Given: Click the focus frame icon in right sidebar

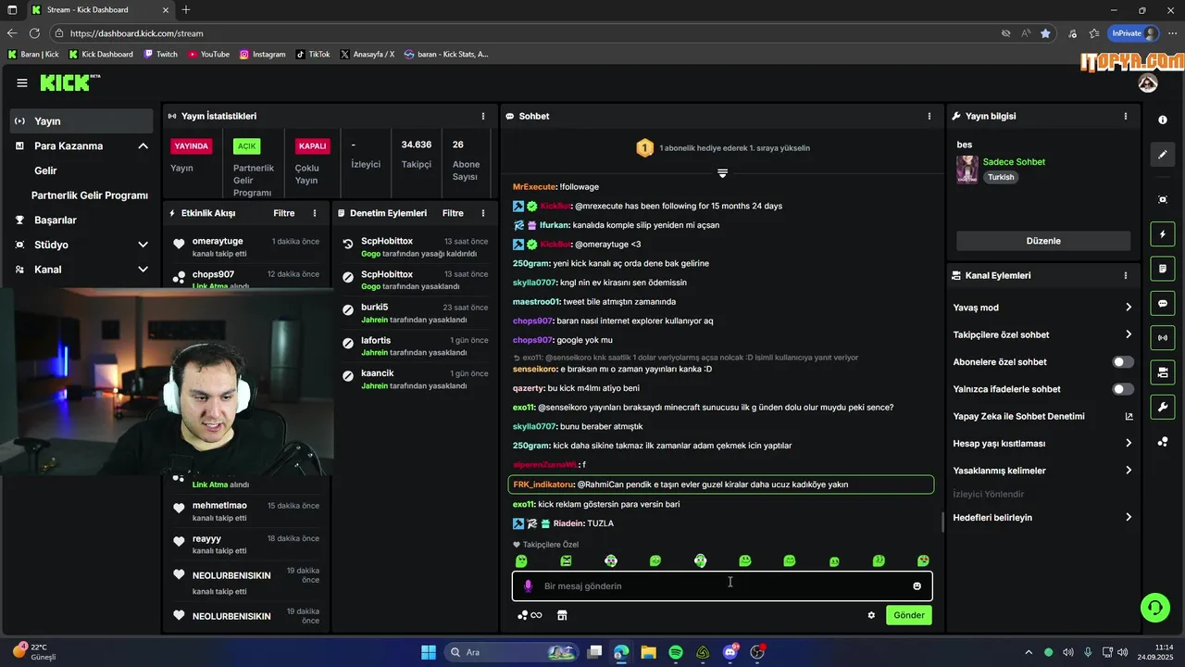Looking at the screenshot, I should coord(1163,199).
